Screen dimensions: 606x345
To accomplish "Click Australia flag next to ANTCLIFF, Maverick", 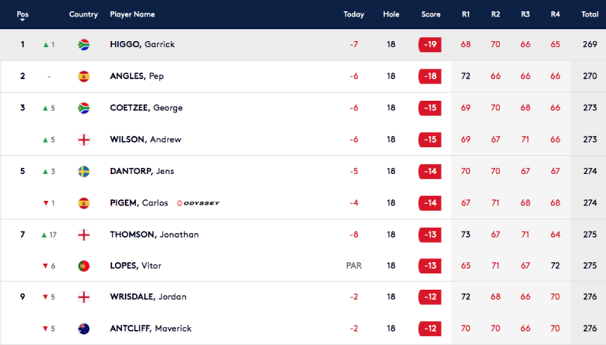I will (84, 328).
